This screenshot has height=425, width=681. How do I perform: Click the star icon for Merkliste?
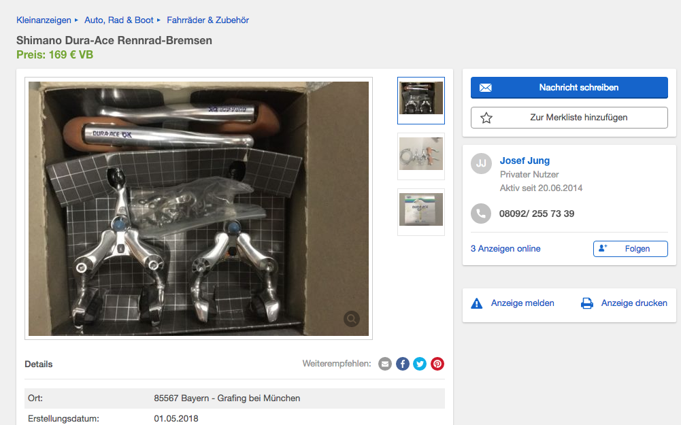pos(486,118)
